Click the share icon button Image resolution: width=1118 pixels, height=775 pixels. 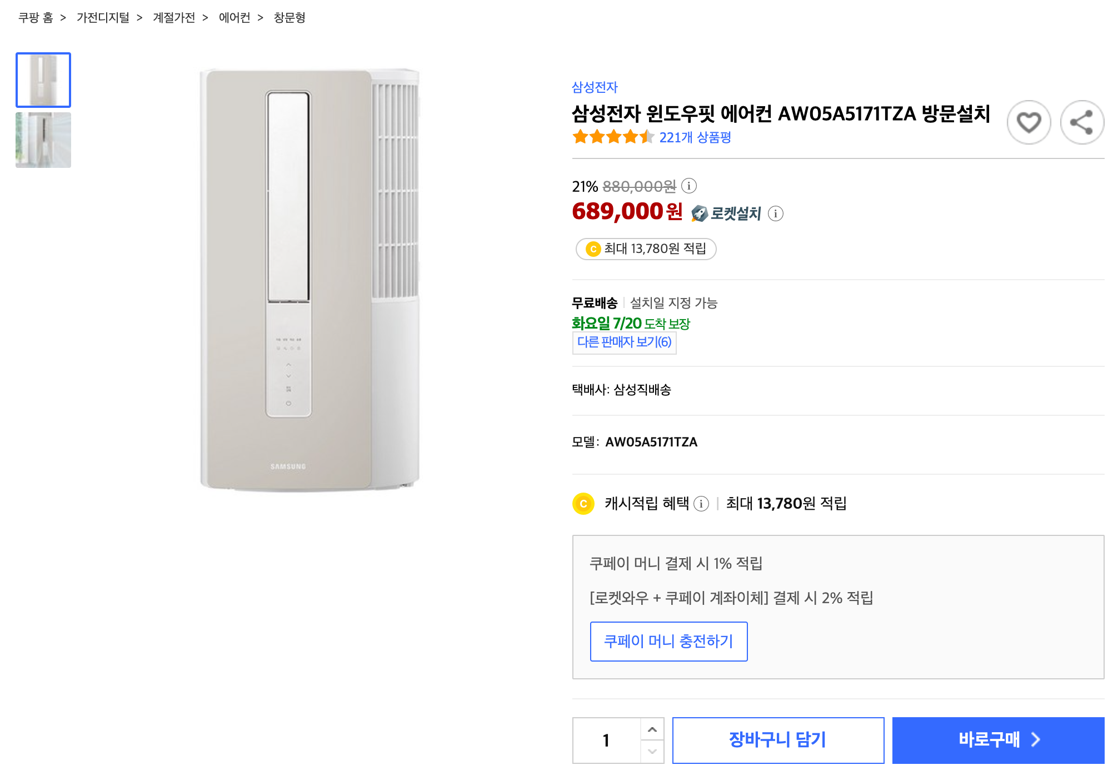pos(1081,122)
